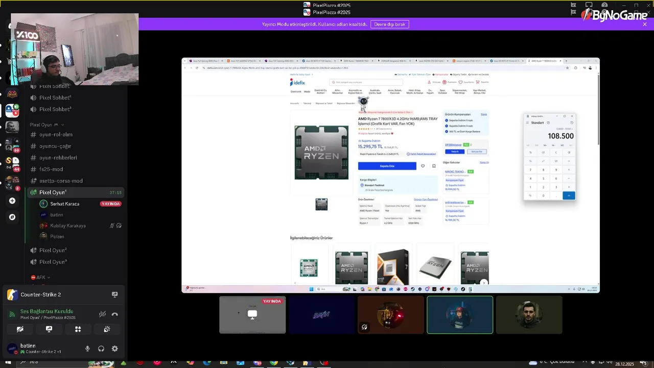Open User Settings gear icon
The height and width of the screenshot is (368, 654).
click(114, 349)
